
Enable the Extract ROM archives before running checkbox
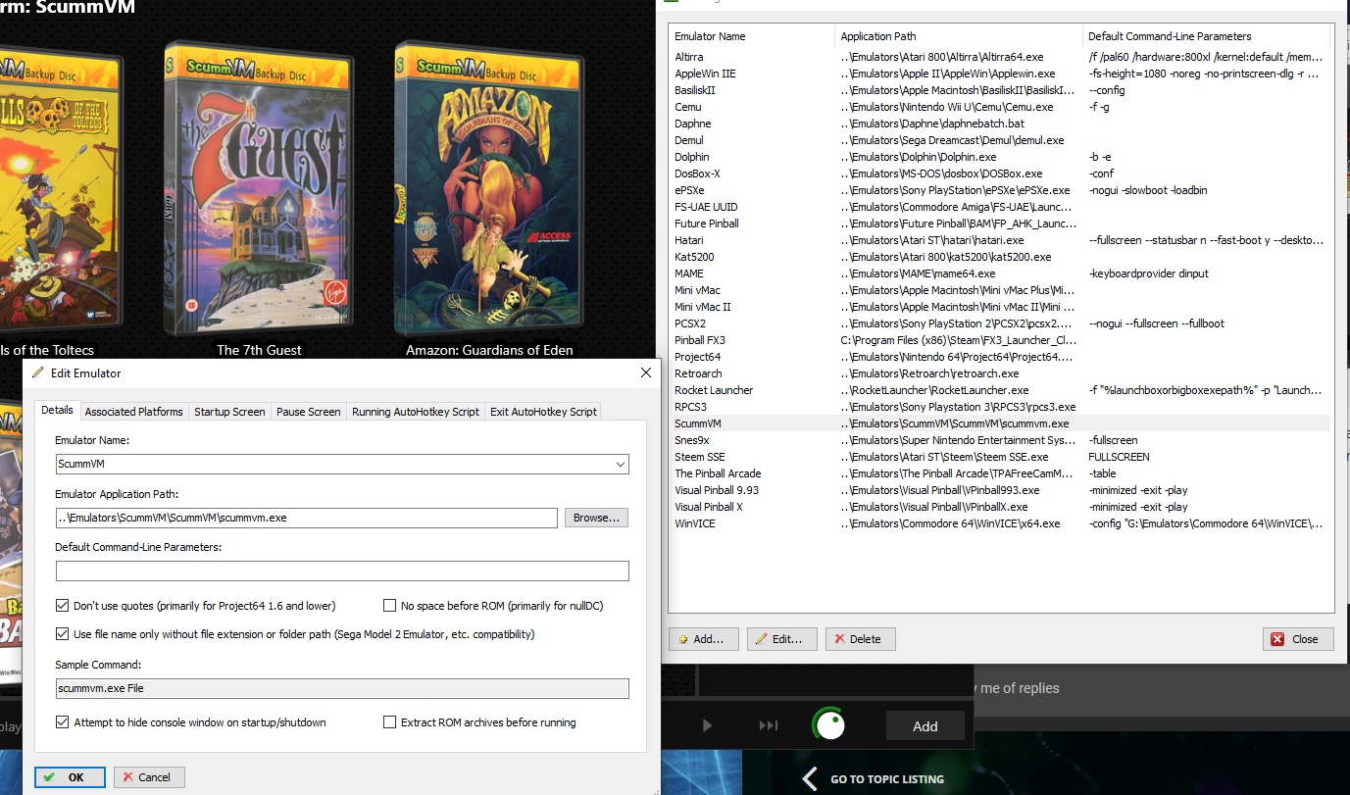[390, 722]
